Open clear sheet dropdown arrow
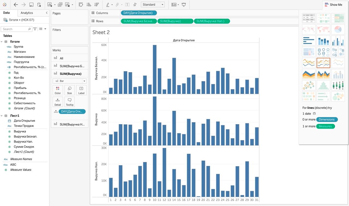This screenshot has width=349, height=206. (72, 5)
